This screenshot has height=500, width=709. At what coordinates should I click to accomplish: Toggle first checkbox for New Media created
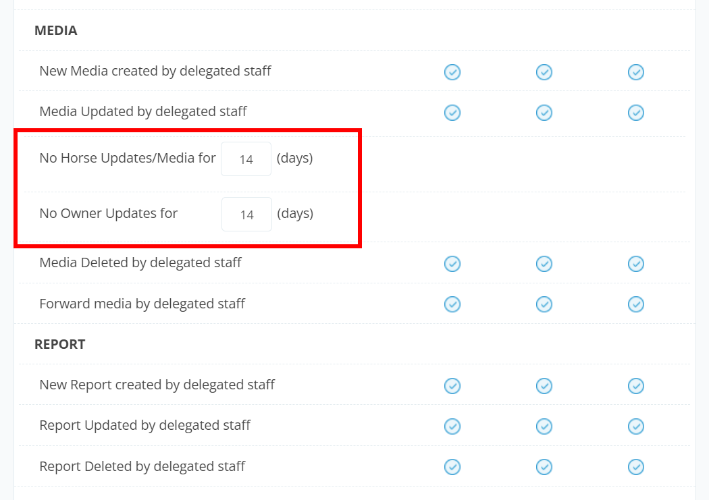pyautogui.click(x=452, y=72)
